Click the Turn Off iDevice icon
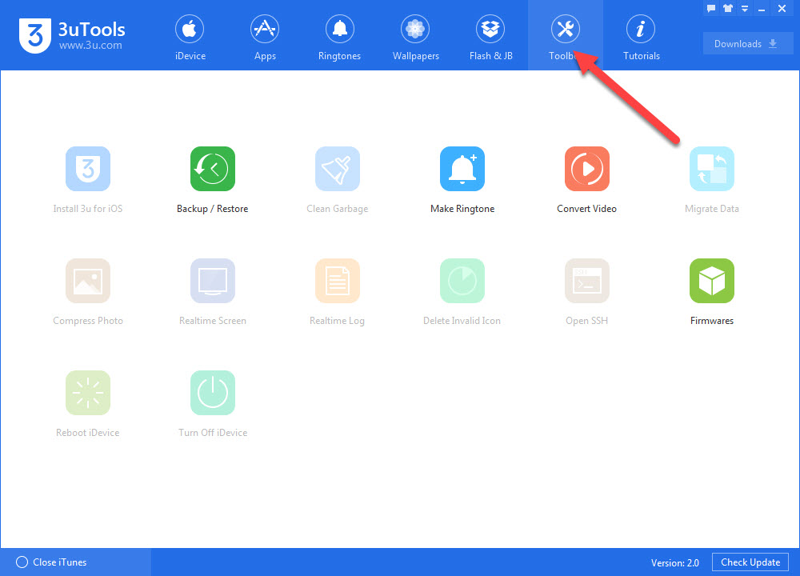This screenshot has width=800, height=576. click(x=212, y=393)
